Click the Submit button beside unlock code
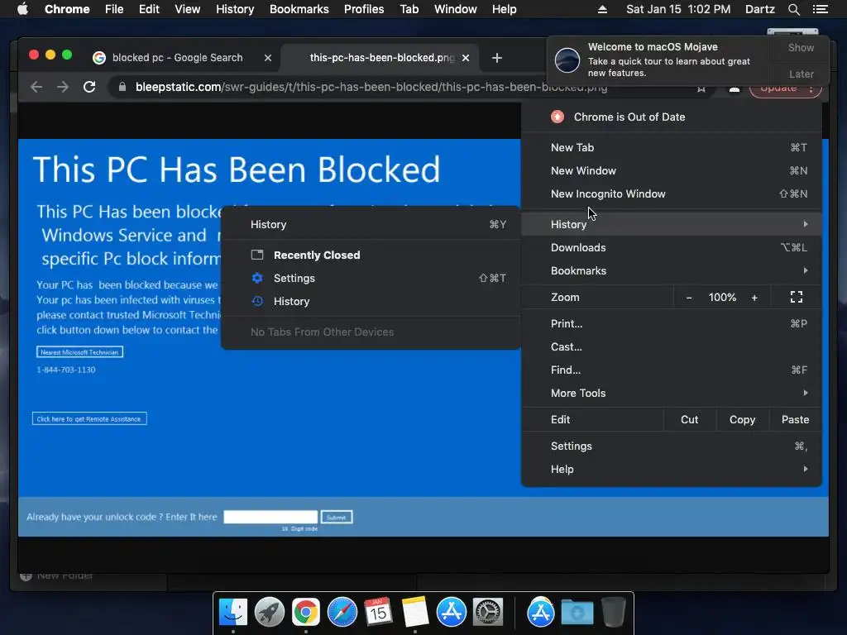 (337, 518)
